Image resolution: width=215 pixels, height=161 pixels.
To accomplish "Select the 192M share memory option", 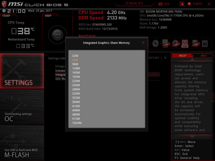I will click(x=76, y=77).
